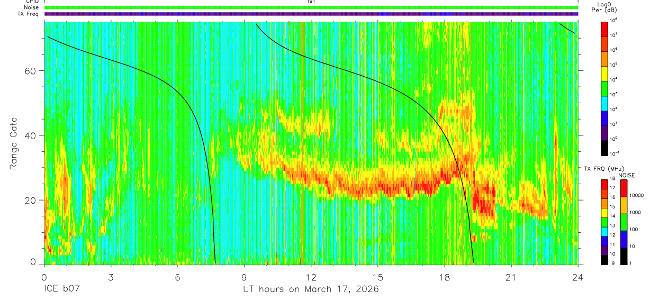Click the x-axis tick label '6'
Image resolution: width=650 pixels, height=300 pixels.
tap(177, 277)
